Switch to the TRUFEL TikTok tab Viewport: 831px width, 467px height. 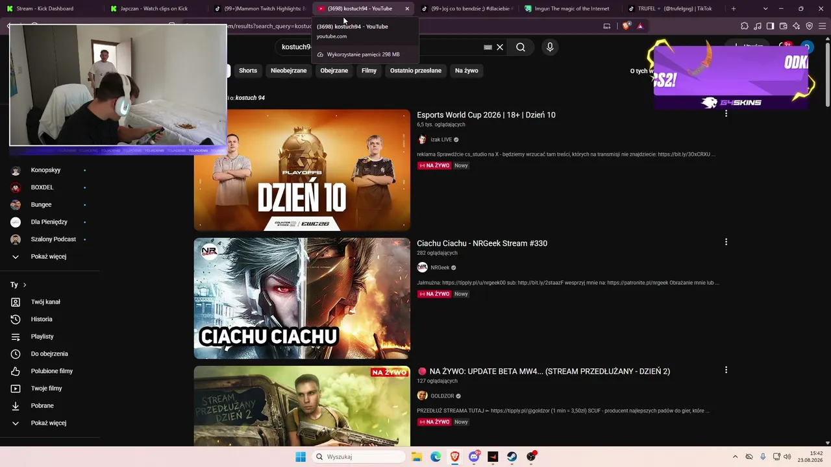click(x=675, y=8)
